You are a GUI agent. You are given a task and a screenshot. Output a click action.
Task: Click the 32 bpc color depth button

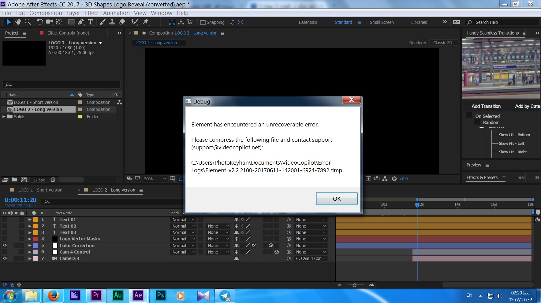point(39,180)
